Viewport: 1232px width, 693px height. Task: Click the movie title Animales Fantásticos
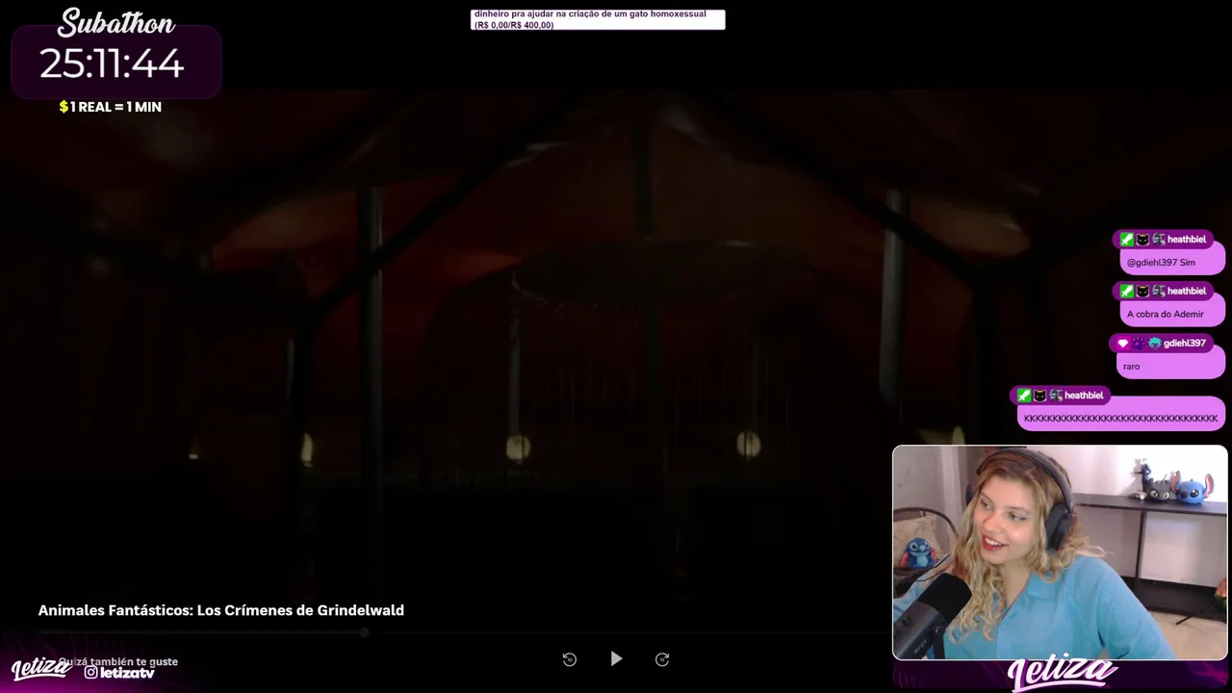pyautogui.click(x=221, y=610)
